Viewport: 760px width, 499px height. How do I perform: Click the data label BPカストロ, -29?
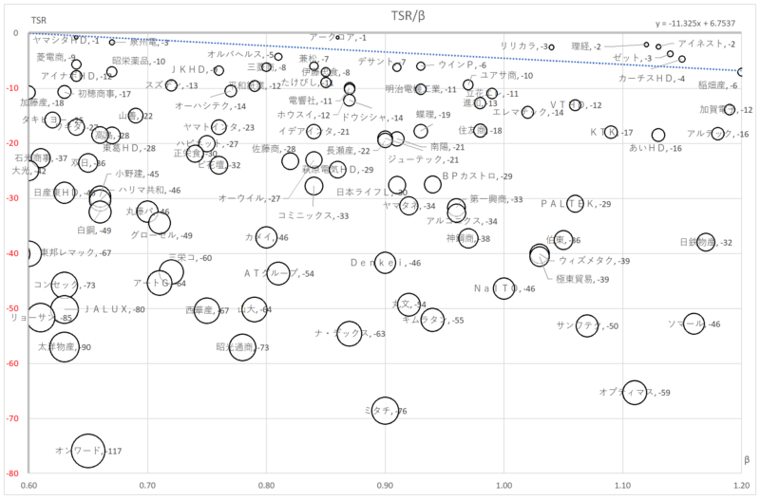coord(477,176)
